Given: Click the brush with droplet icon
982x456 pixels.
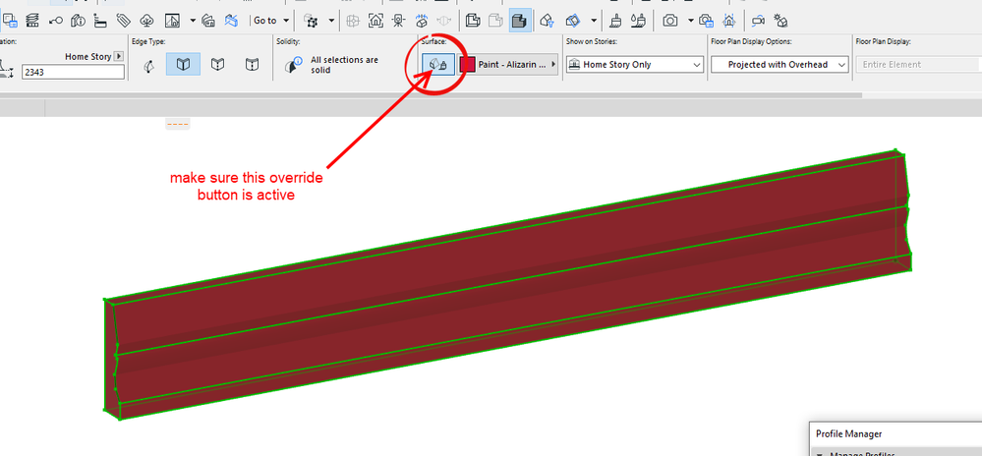Looking at the screenshot, I should point(638,21).
